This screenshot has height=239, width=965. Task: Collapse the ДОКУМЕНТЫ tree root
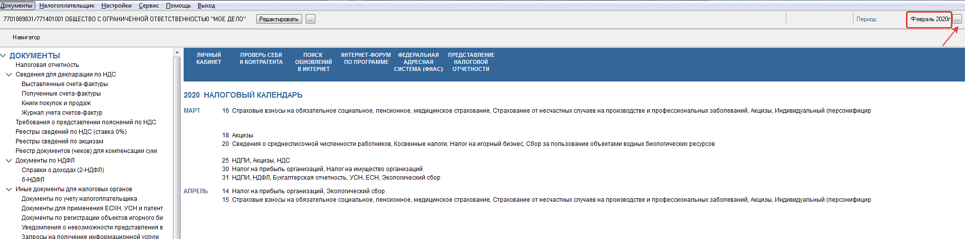point(4,56)
